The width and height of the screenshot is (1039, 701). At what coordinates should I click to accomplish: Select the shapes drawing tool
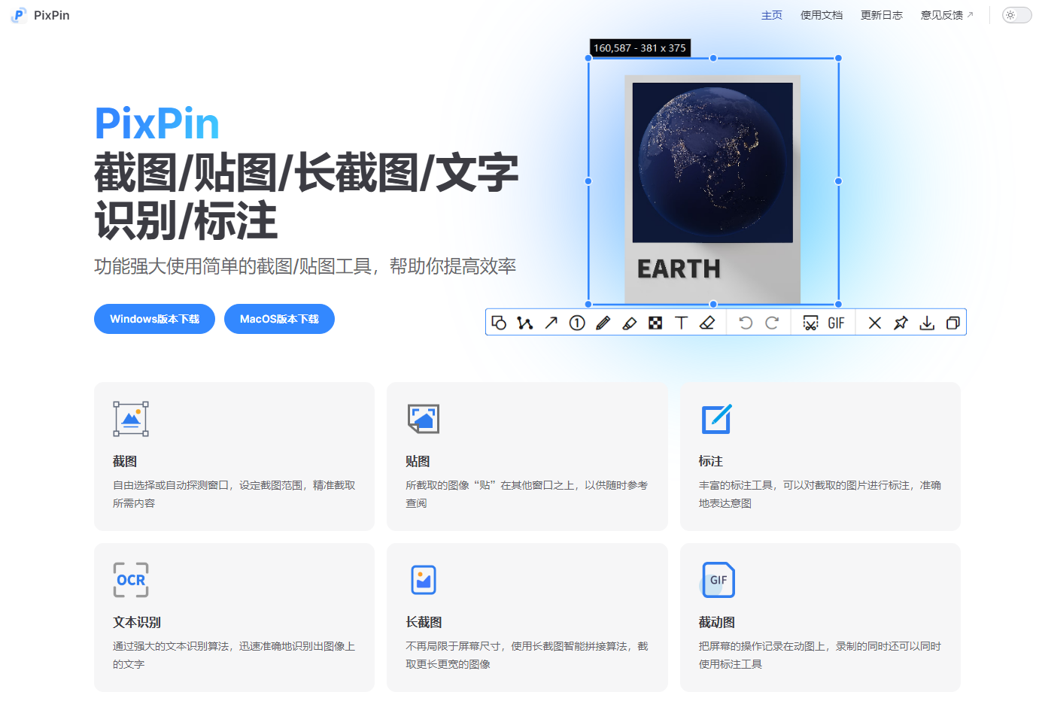pos(499,323)
